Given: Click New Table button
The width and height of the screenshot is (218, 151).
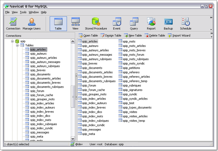Looking at the screenshot, I should (133, 35).
